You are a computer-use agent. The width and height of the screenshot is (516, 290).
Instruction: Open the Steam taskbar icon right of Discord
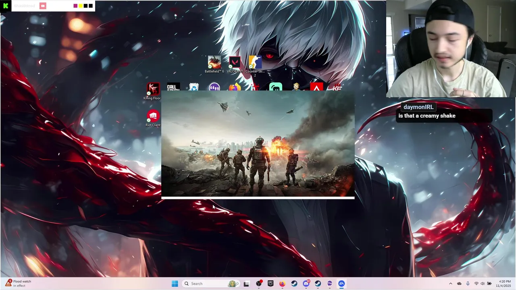318,284
